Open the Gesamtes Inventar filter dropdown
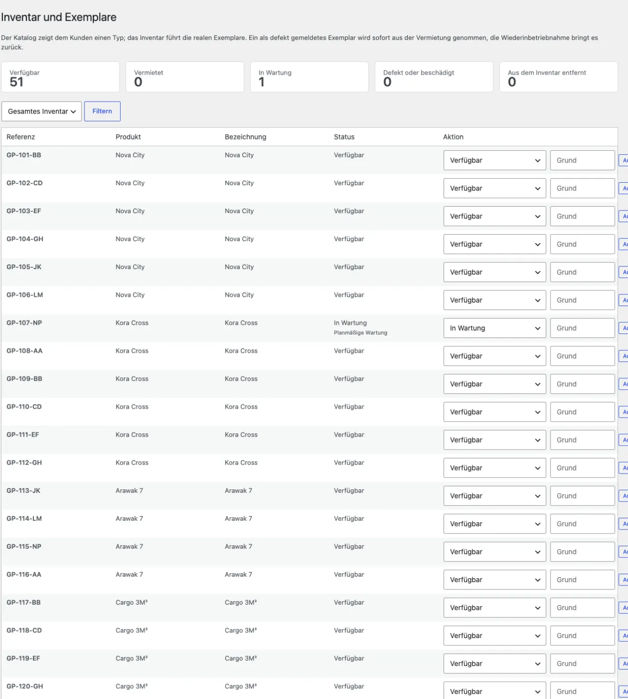This screenshot has height=699, width=628. [x=42, y=112]
